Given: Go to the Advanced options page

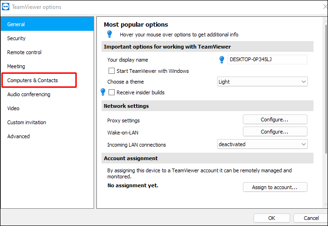Looking at the screenshot, I should 19,136.
